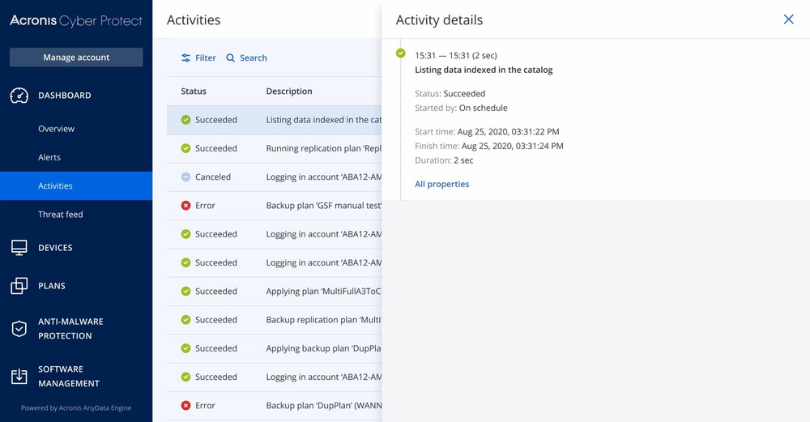Click green check icon beside 15:31 timeline entry
Viewport: 810px width, 422px height.
(x=400, y=53)
